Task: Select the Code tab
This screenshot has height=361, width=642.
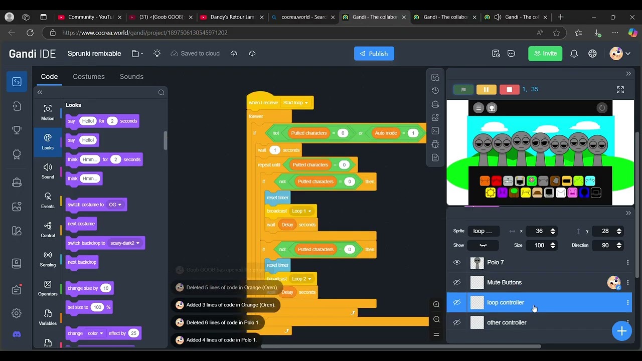Action: pyautogui.click(x=49, y=77)
